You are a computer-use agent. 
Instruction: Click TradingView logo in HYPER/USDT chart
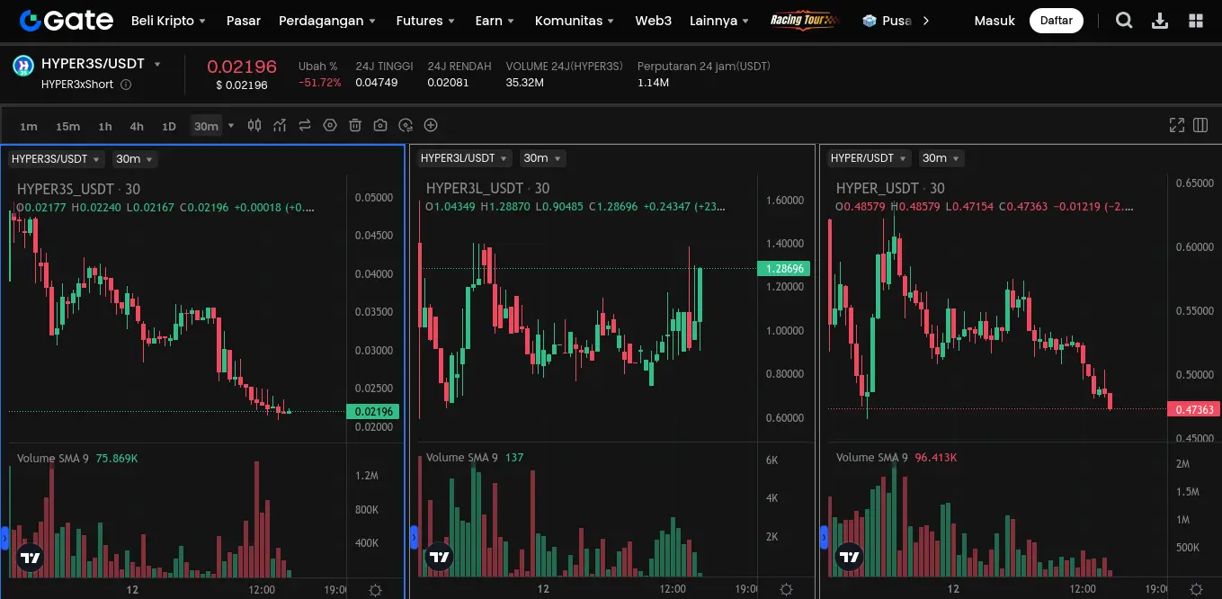(x=850, y=558)
